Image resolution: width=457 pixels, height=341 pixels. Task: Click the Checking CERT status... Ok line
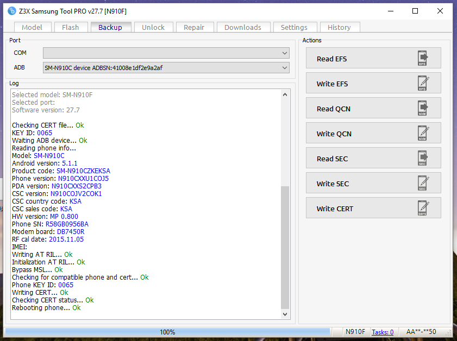pos(53,300)
